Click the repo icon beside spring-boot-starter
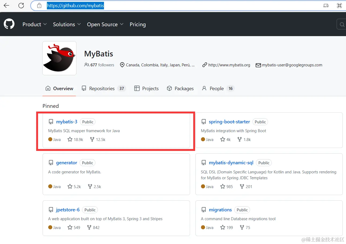 [204, 122]
